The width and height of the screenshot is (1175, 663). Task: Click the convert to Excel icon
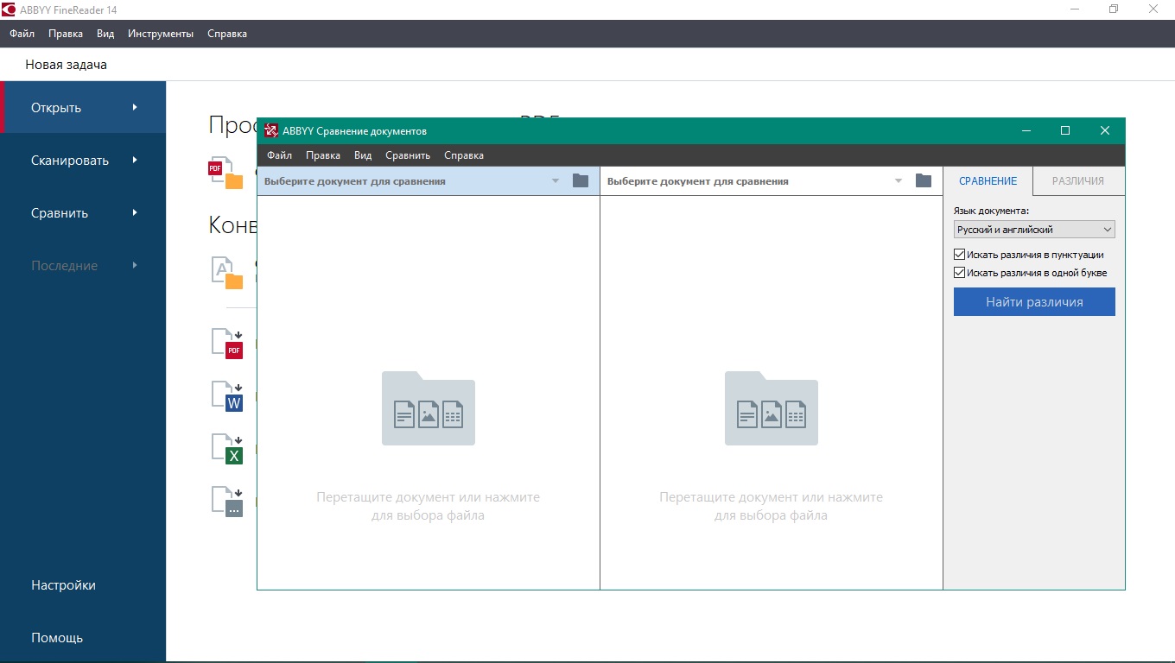click(228, 449)
